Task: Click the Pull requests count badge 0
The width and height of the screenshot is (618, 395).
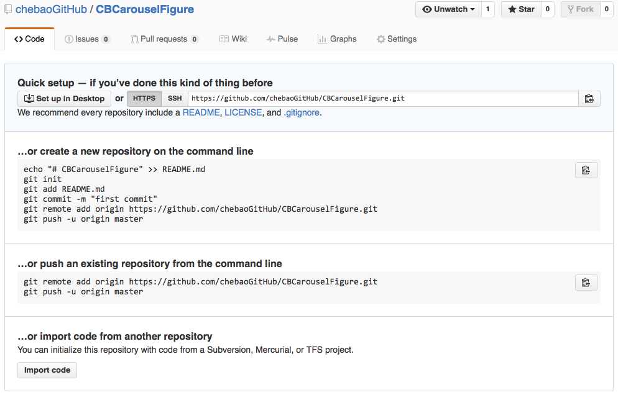Action: point(195,39)
